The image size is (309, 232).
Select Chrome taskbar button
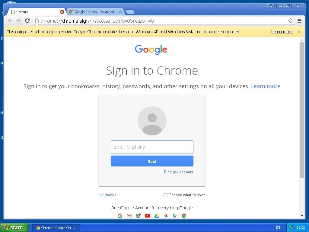pyautogui.click(x=56, y=228)
